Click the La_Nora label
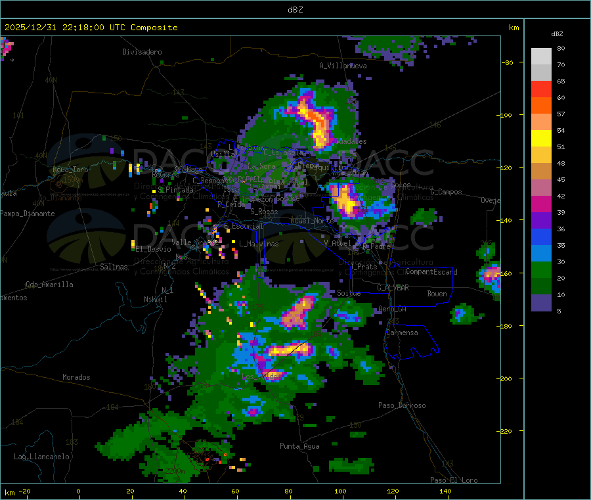 (x=262, y=166)
